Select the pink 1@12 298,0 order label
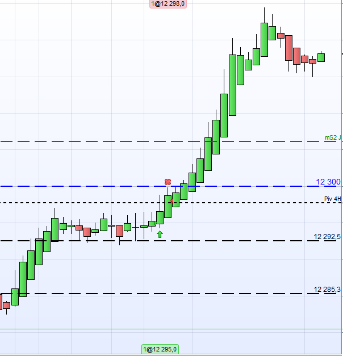 168,3
